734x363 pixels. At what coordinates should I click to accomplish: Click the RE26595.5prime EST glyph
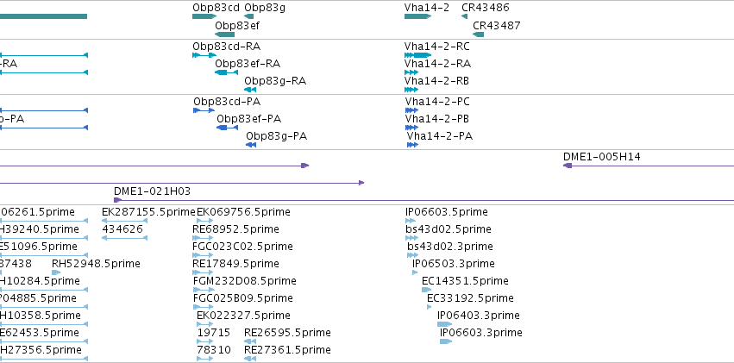click(250, 341)
